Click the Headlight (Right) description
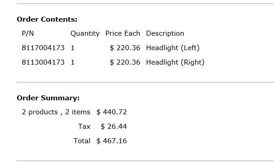The width and height of the screenshot is (274, 164). (x=175, y=62)
